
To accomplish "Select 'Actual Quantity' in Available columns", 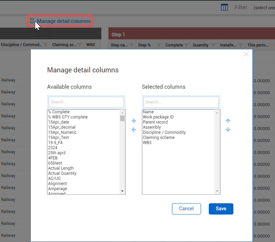I will point(62,173).
